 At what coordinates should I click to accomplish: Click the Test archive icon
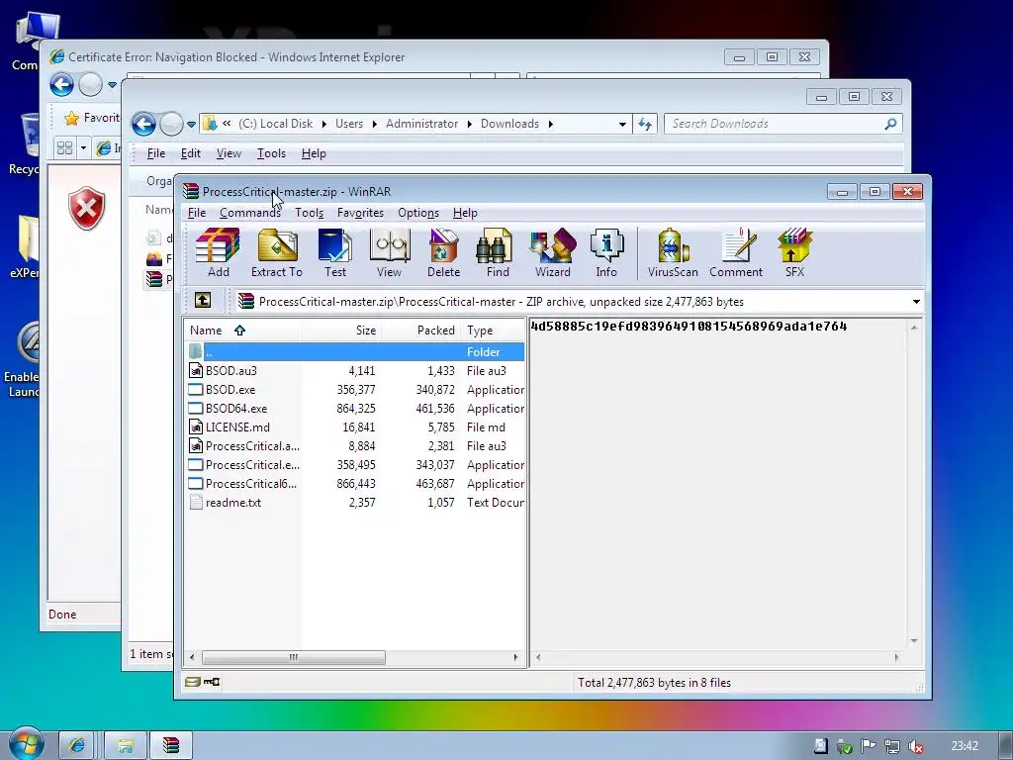tap(335, 252)
